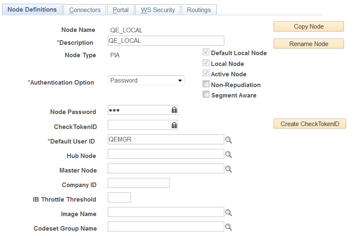The width and height of the screenshot is (354, 236).
Task: Open the Hub Node lookup magnifier
Action: pos(228,154)
